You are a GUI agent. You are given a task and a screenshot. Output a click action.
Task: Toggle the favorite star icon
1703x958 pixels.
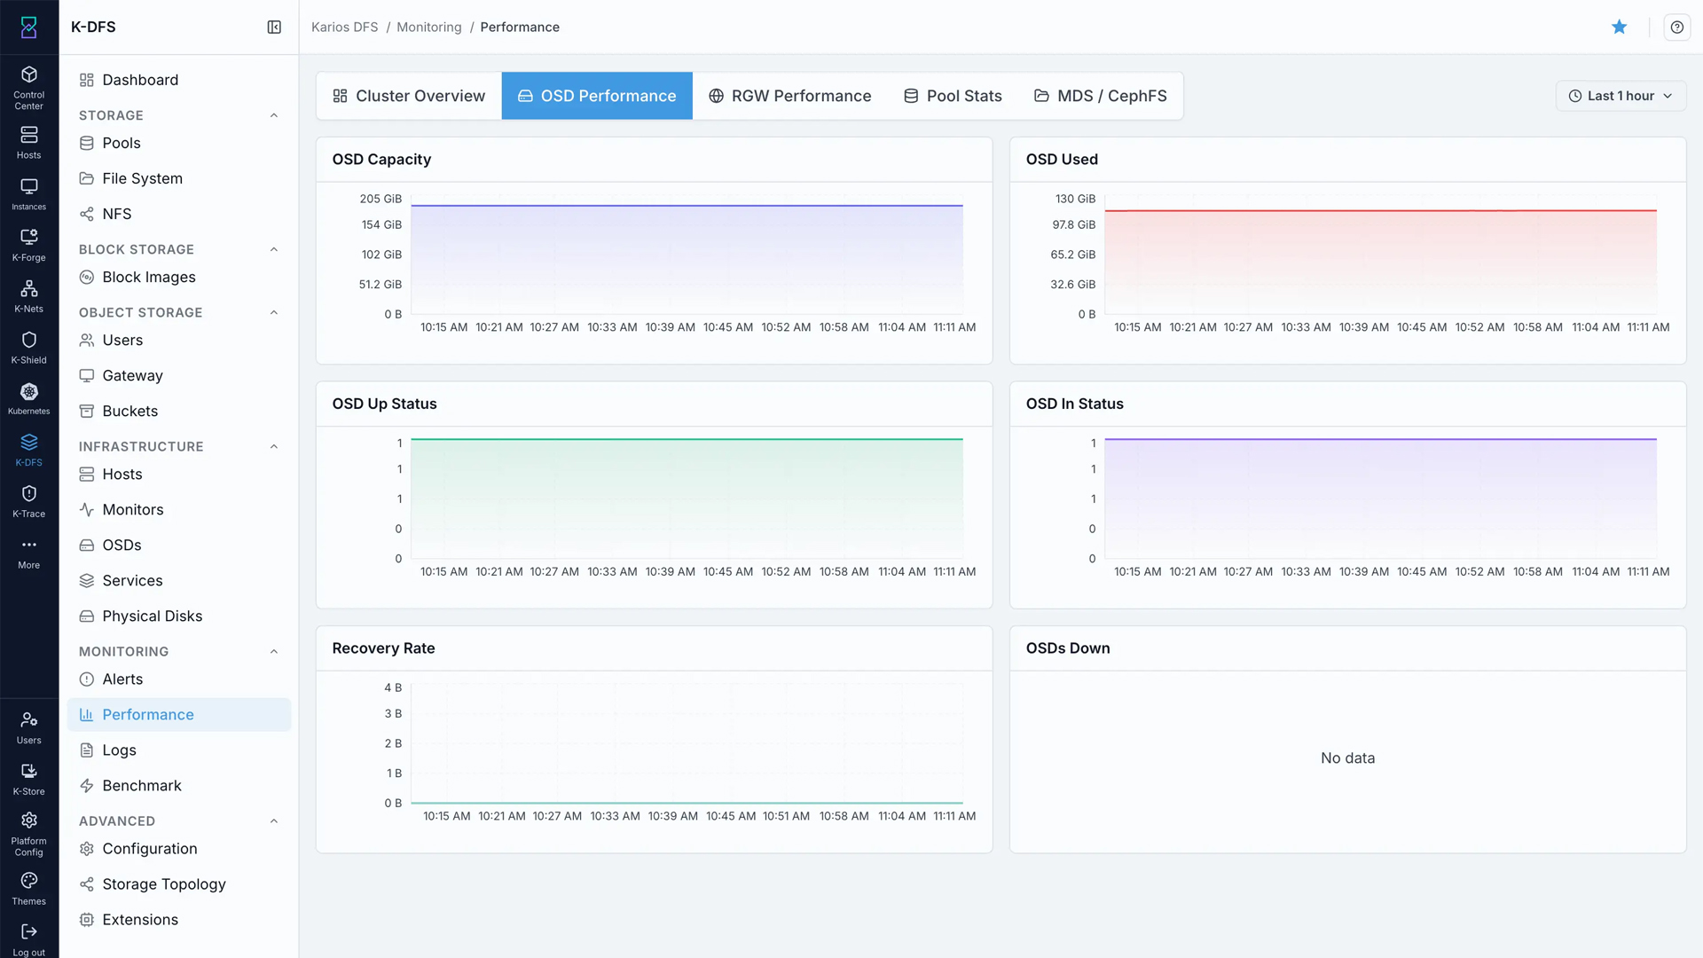1619,27
